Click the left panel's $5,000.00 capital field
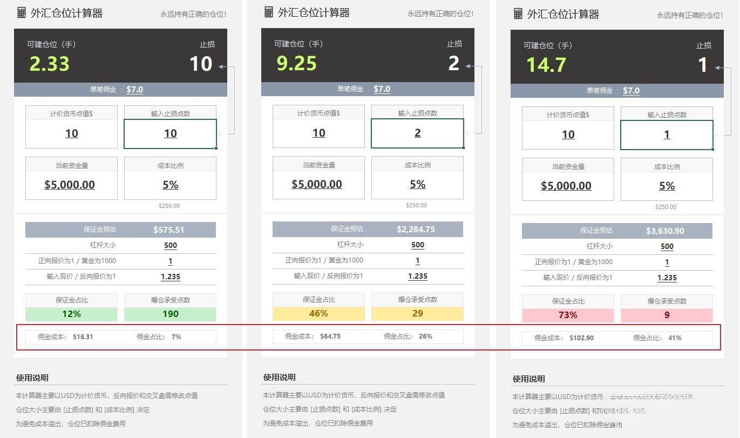Screen dimensions: 740x438 [70, 185]
